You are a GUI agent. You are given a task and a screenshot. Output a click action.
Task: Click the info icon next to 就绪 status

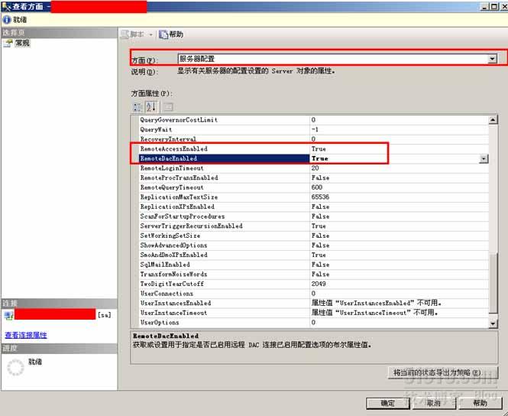tap(6, 20)
